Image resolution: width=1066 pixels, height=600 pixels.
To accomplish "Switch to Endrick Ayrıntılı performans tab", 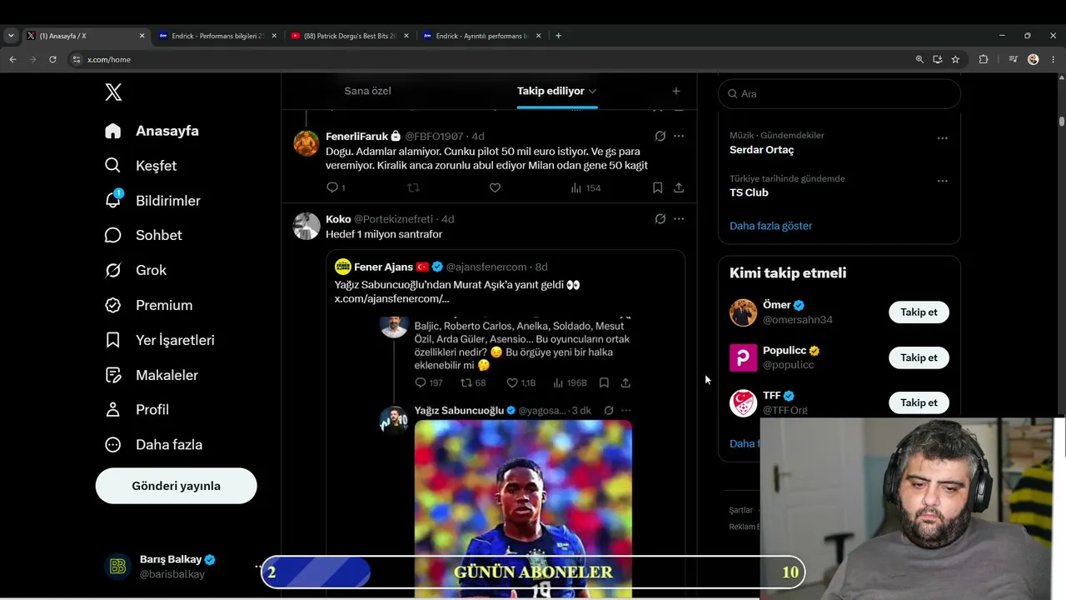I will [481, 36].
